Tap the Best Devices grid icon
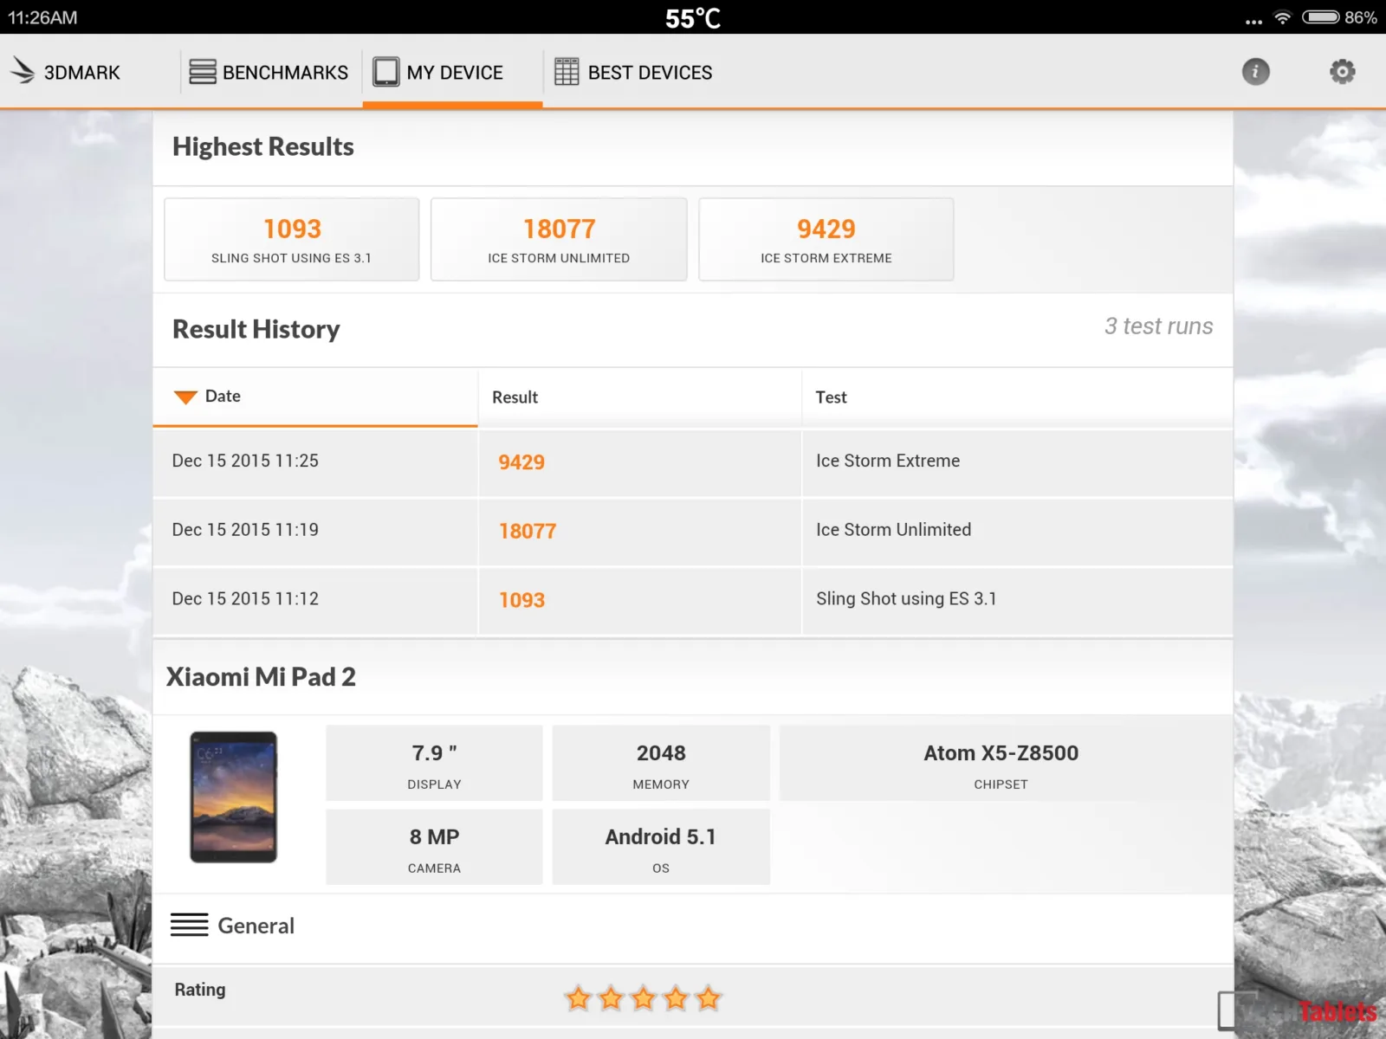The width and height of the screenshot is (1386, 1039). click(x=567, y=72)
